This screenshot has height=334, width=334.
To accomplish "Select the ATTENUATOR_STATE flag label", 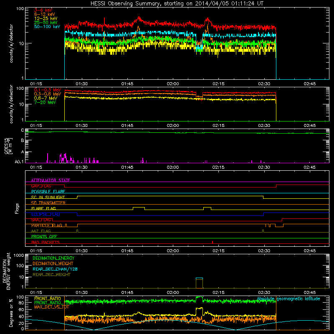I will (x=51, y=180).
